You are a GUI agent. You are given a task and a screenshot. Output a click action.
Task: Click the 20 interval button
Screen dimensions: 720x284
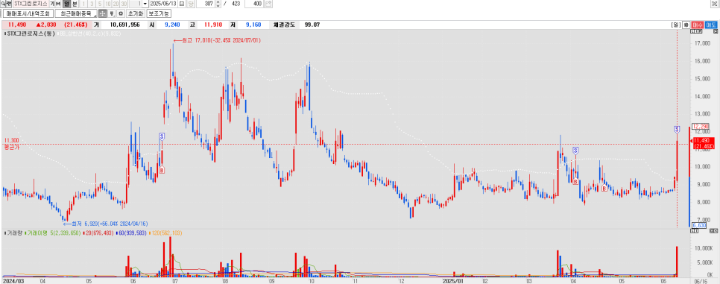[116, 4]
